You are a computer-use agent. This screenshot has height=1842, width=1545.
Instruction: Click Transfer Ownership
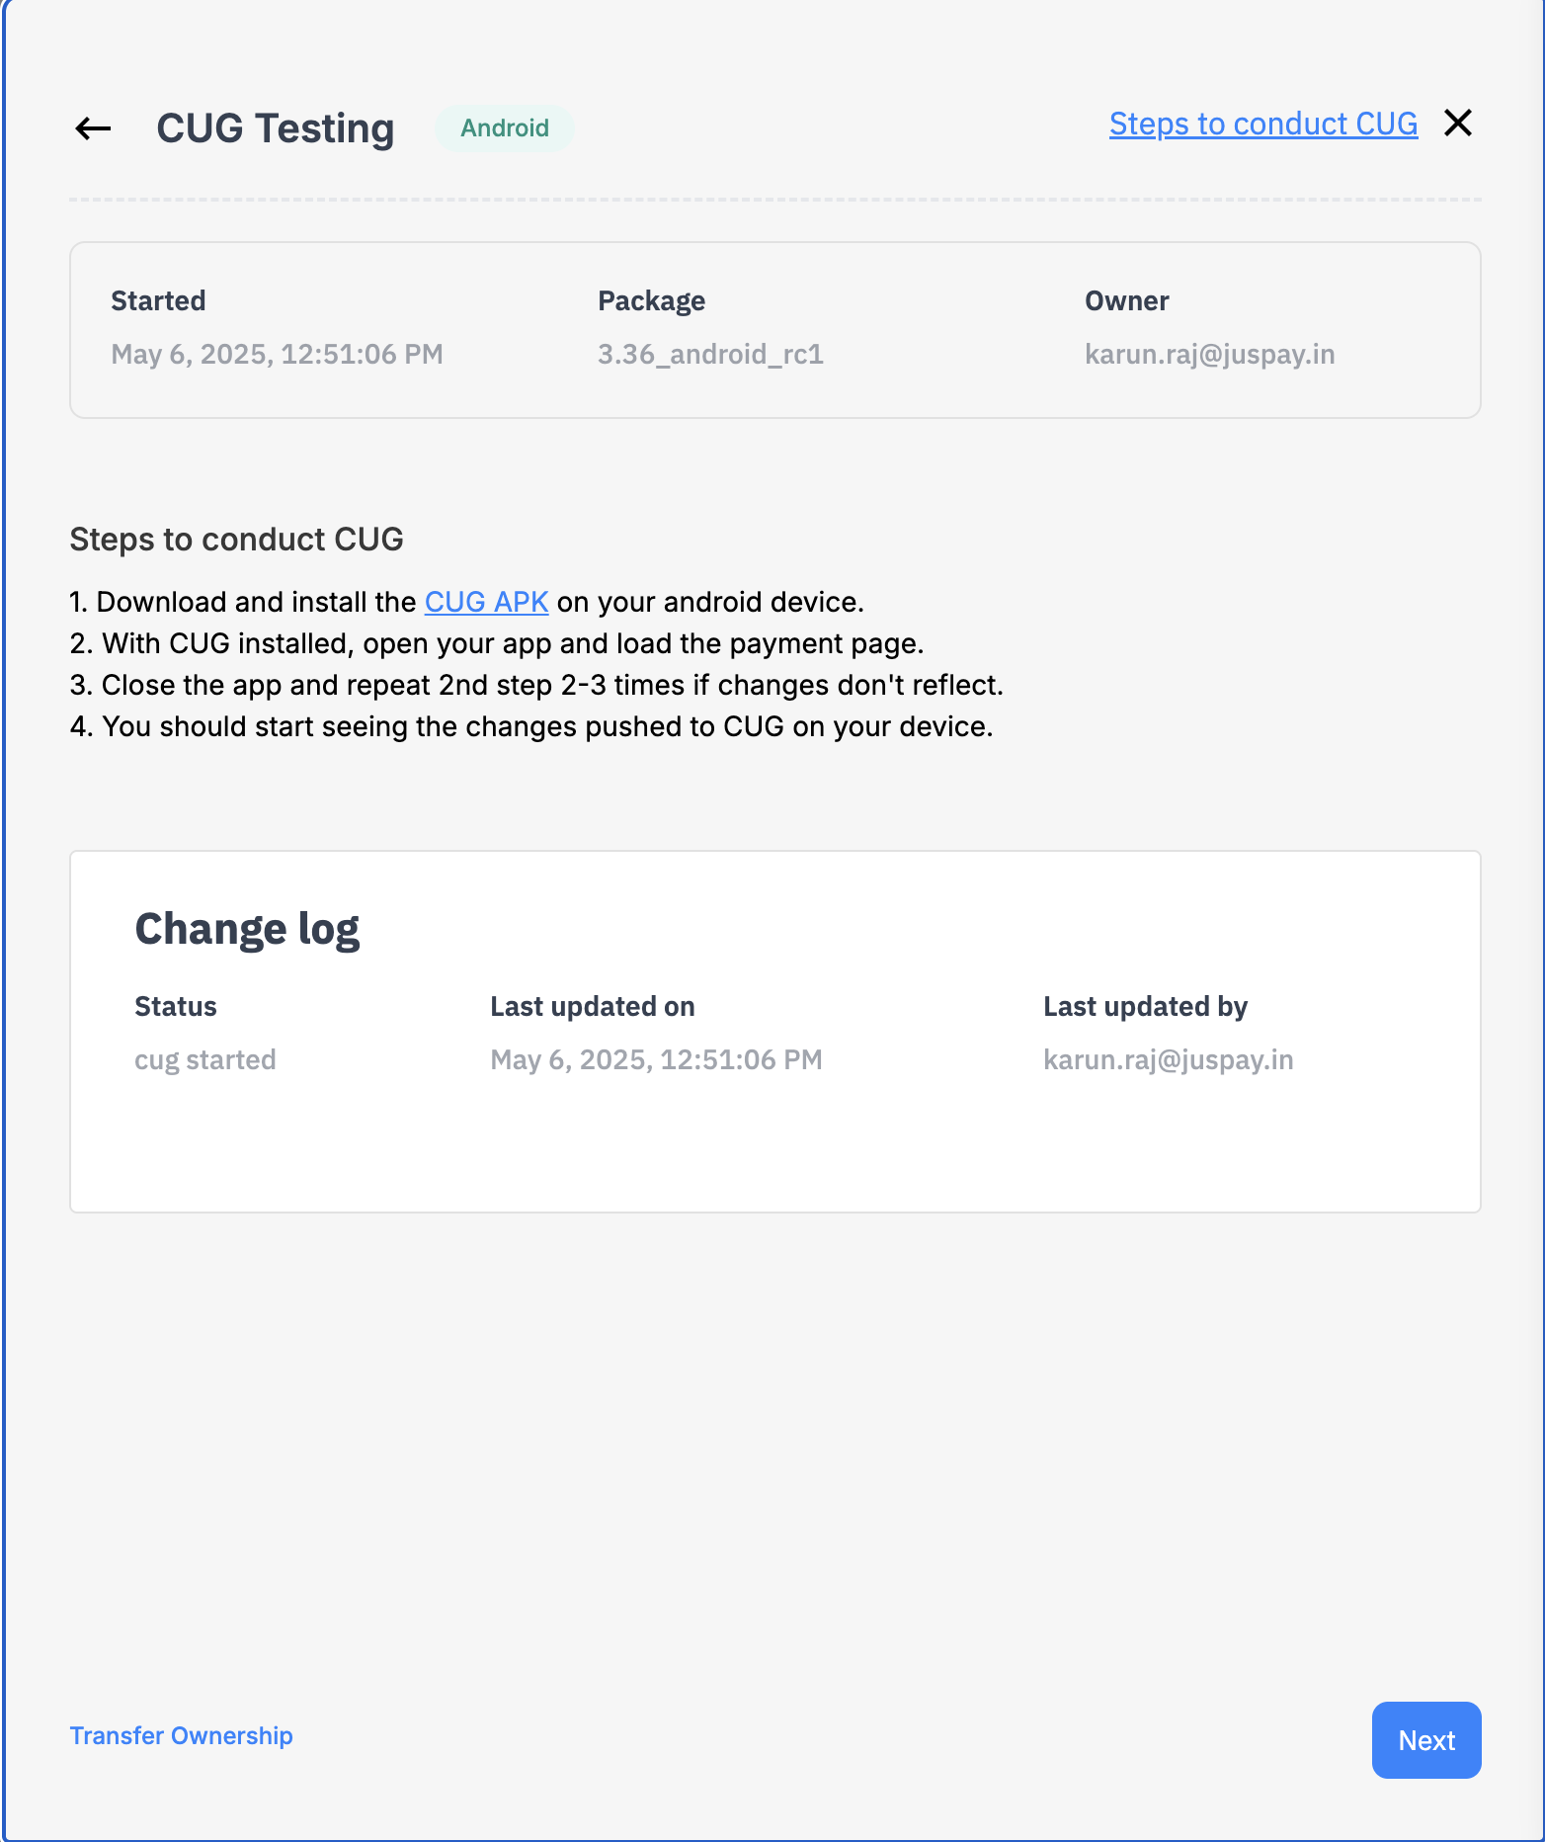point(181,1735)
